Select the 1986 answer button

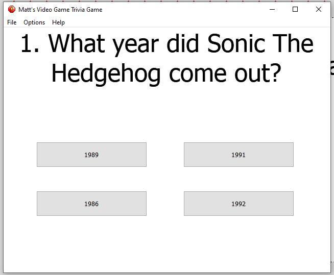click(91, 204)
